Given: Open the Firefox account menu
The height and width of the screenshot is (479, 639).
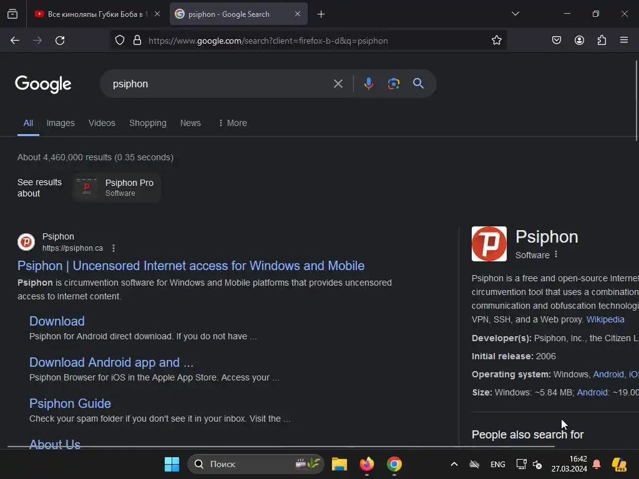Looking at the screenshot, I should 579,41.
